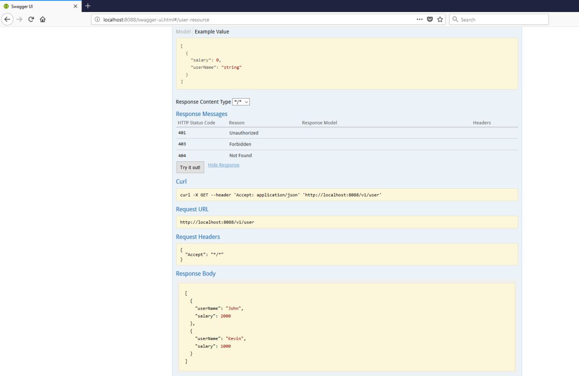The image size is (579, 376).
Task: Go back with the browser back arrow
Action: (7, 19)
